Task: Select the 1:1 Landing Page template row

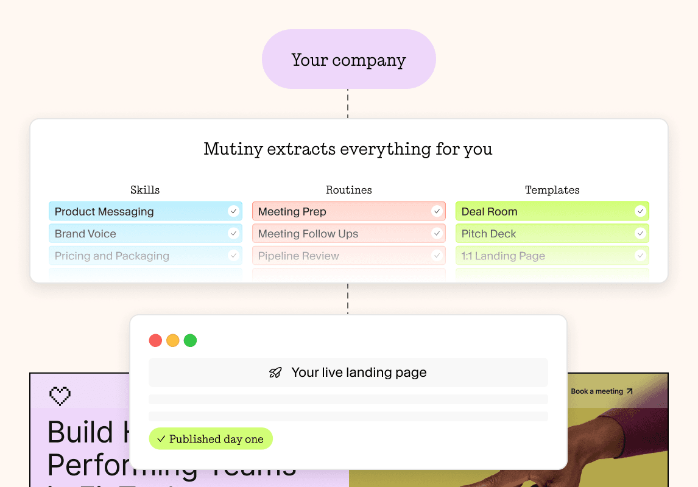Action: 552,256
